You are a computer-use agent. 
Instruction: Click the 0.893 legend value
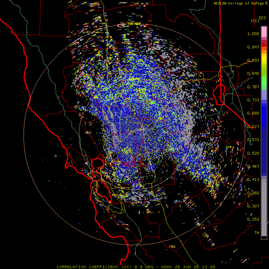[253, 60]
